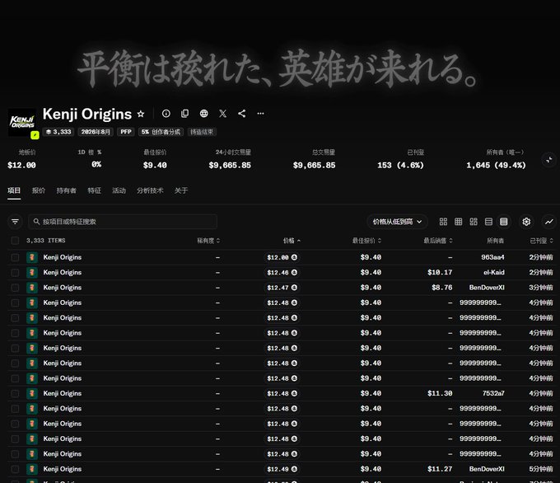Sort by the price (价格) column header
560x483 pixels.
292,241
